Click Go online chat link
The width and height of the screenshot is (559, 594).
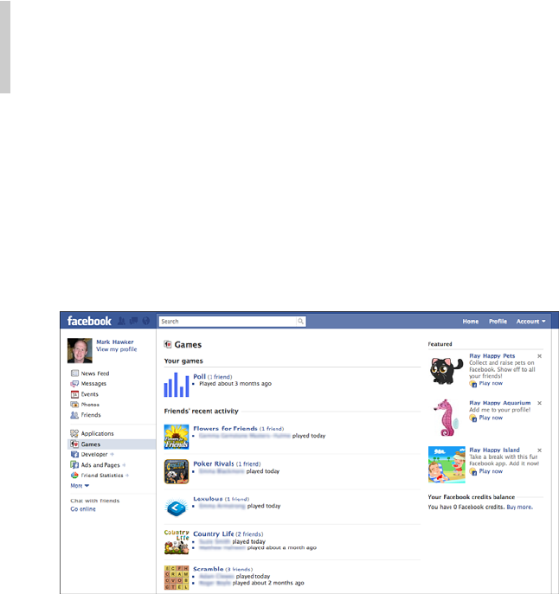pos(83,508)
